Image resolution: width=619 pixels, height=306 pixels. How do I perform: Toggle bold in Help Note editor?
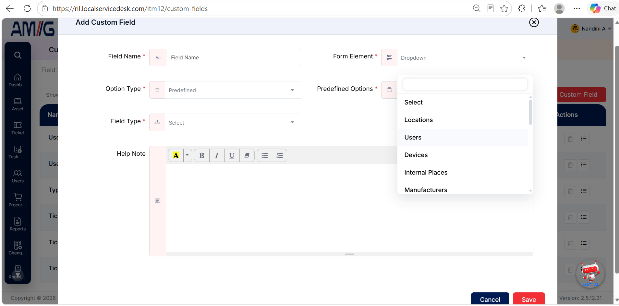pos(202,155)
